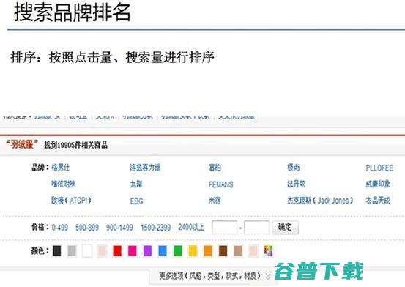
Task: Select brand 威廉印象
Action: coord(378,184)
